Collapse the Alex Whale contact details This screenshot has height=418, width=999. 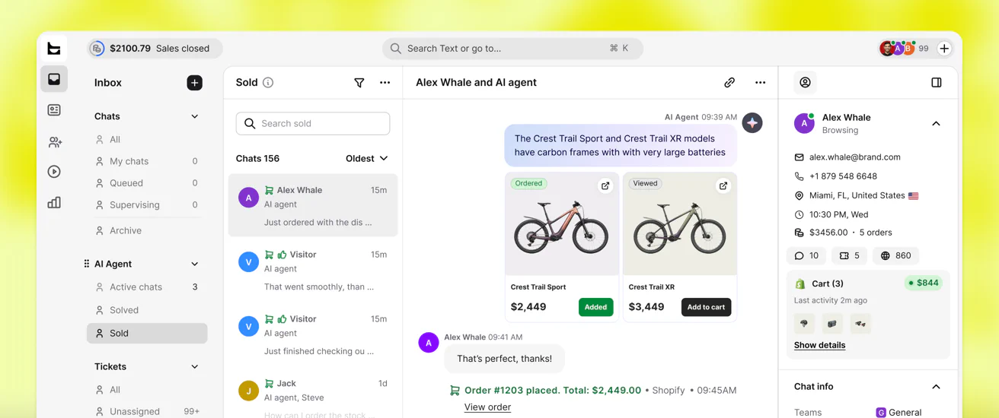(x=937, y=124)
